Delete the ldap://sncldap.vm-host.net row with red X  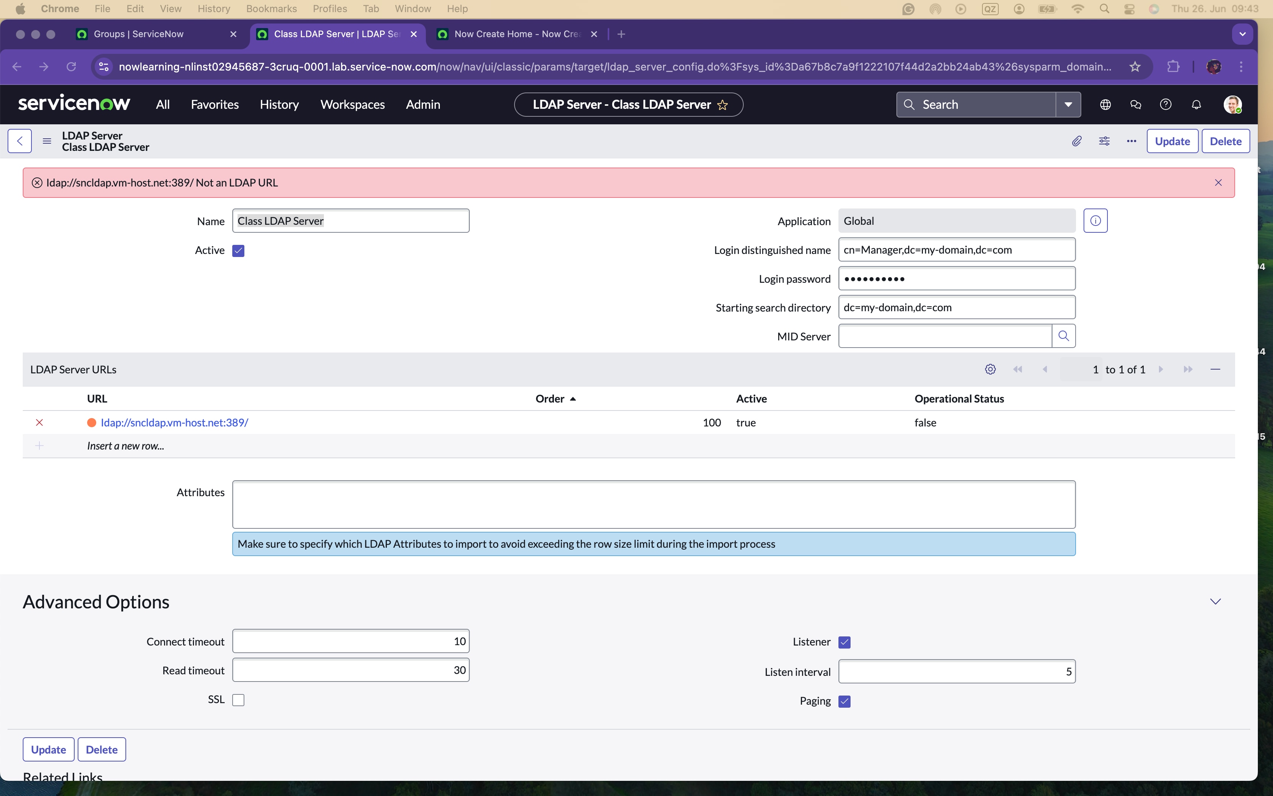39,423
